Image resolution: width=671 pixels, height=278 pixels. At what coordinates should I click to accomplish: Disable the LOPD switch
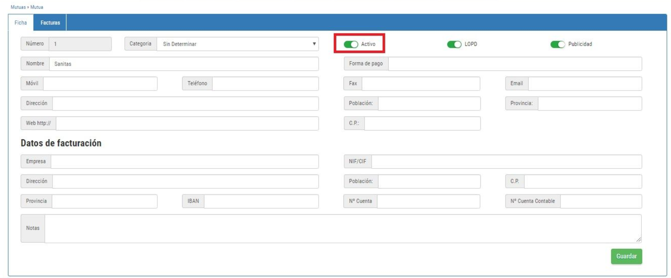[x=454, y=44]
